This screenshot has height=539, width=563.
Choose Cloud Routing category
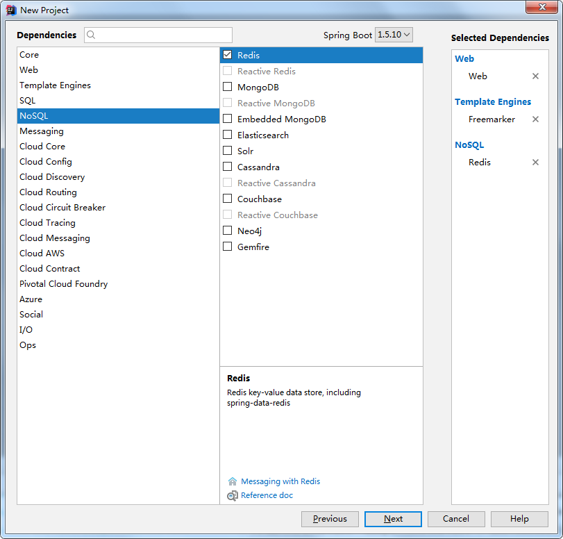coord(118,192)
